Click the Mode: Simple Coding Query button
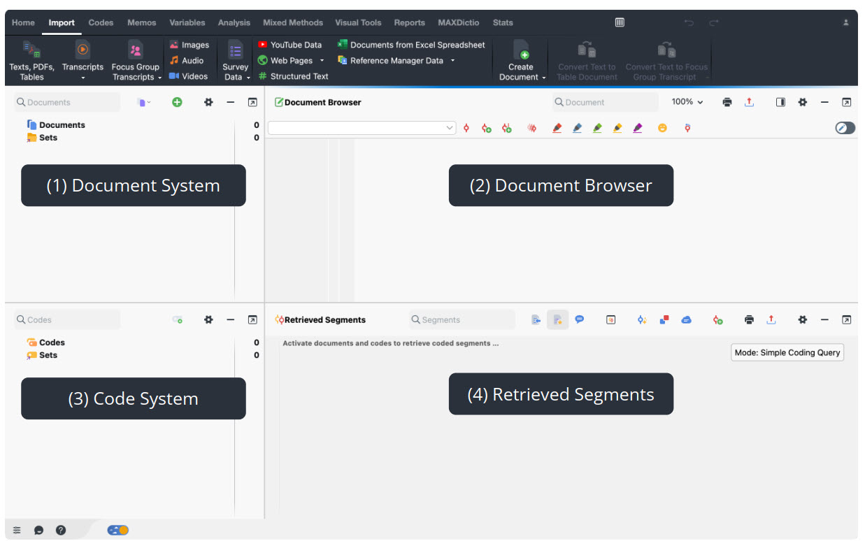Screen dimensions: 865x541 coord(787,353)
